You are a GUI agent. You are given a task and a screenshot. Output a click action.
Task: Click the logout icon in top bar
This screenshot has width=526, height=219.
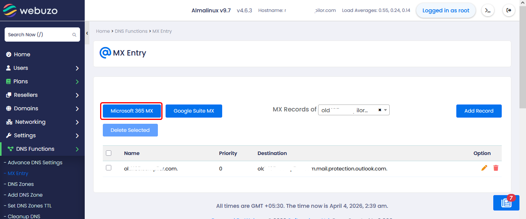pos(509,10)
